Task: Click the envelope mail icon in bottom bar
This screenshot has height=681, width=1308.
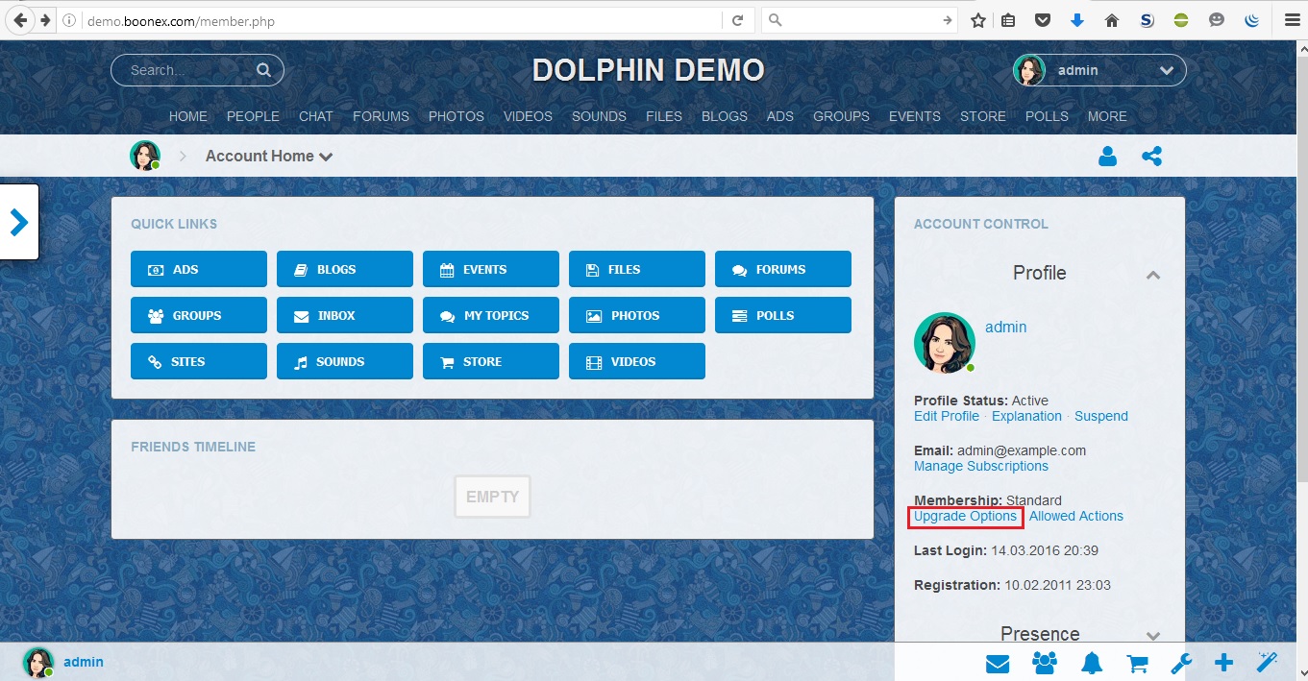Action: 998,663
